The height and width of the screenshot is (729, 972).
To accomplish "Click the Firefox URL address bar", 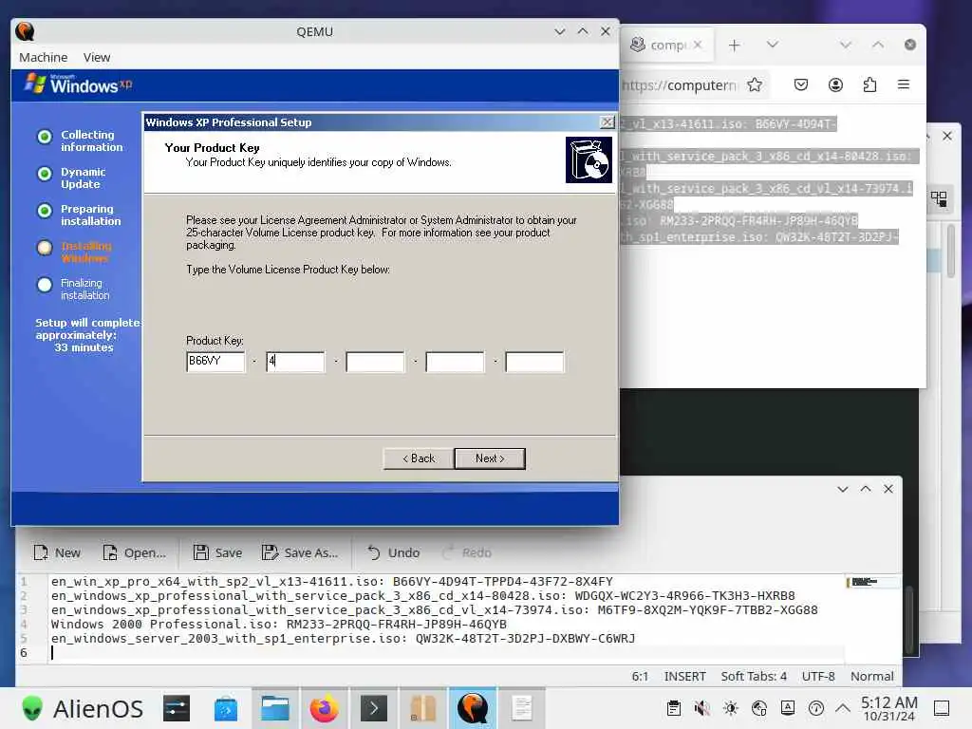I will tap(679, 84).
